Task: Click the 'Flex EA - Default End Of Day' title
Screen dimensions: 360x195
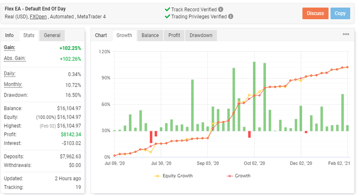Action: pyautogui.click(x=35, y=9)
